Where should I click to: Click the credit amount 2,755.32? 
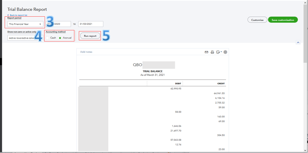click(220, 103)
